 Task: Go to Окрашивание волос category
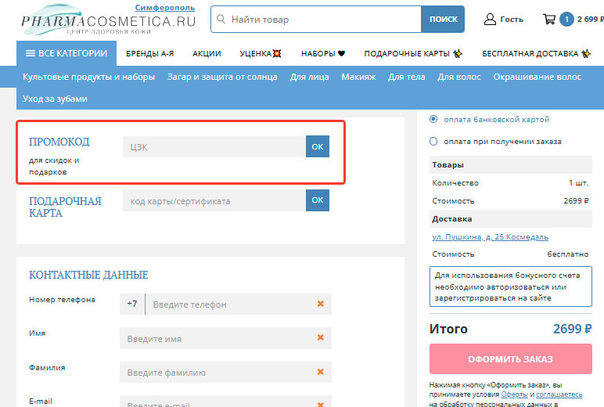537,77
